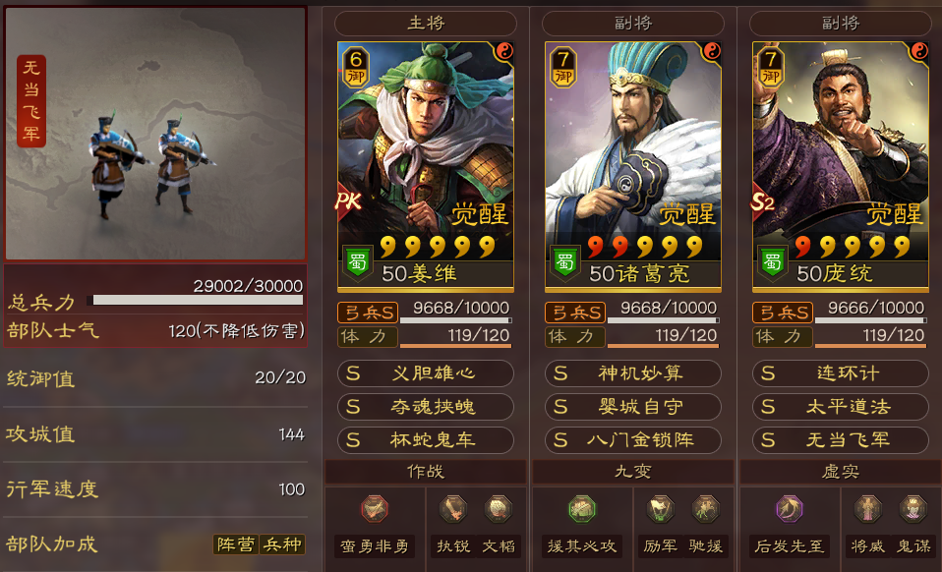Open the 诸葛亮 general card
The width and height of the screenshot is (942, 572).
coord(632,166)
